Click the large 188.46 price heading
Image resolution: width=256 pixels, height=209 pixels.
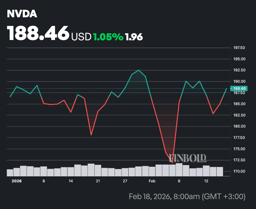click(38, 33)
